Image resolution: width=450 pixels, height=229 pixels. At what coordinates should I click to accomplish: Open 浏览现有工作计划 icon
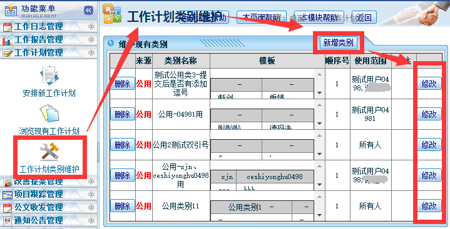pos(49,114)
